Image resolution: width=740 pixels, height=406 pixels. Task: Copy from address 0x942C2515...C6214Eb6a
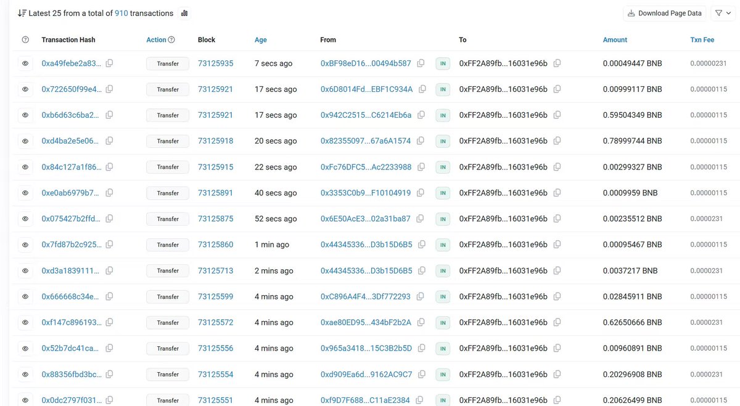pos(421,115)
